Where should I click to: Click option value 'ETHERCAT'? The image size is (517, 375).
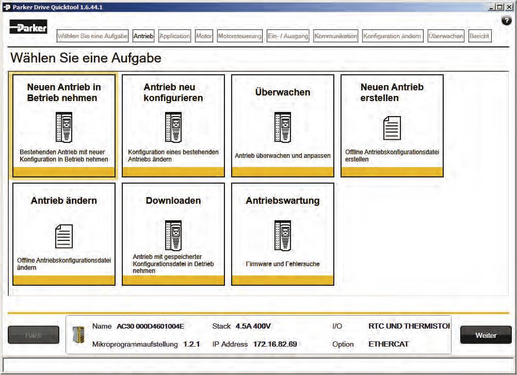point(389,345)
